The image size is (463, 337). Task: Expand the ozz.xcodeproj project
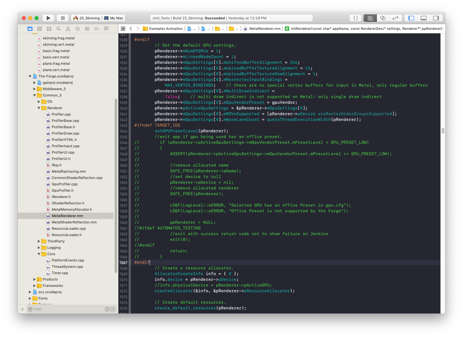[30, 292]
